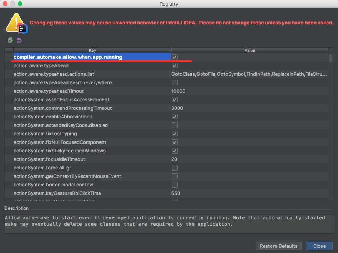Click the 650 value cell
338x253 pixels.
pos(175,193)
